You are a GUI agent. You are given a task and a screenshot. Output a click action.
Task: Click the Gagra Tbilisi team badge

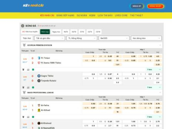pos(39,76)
